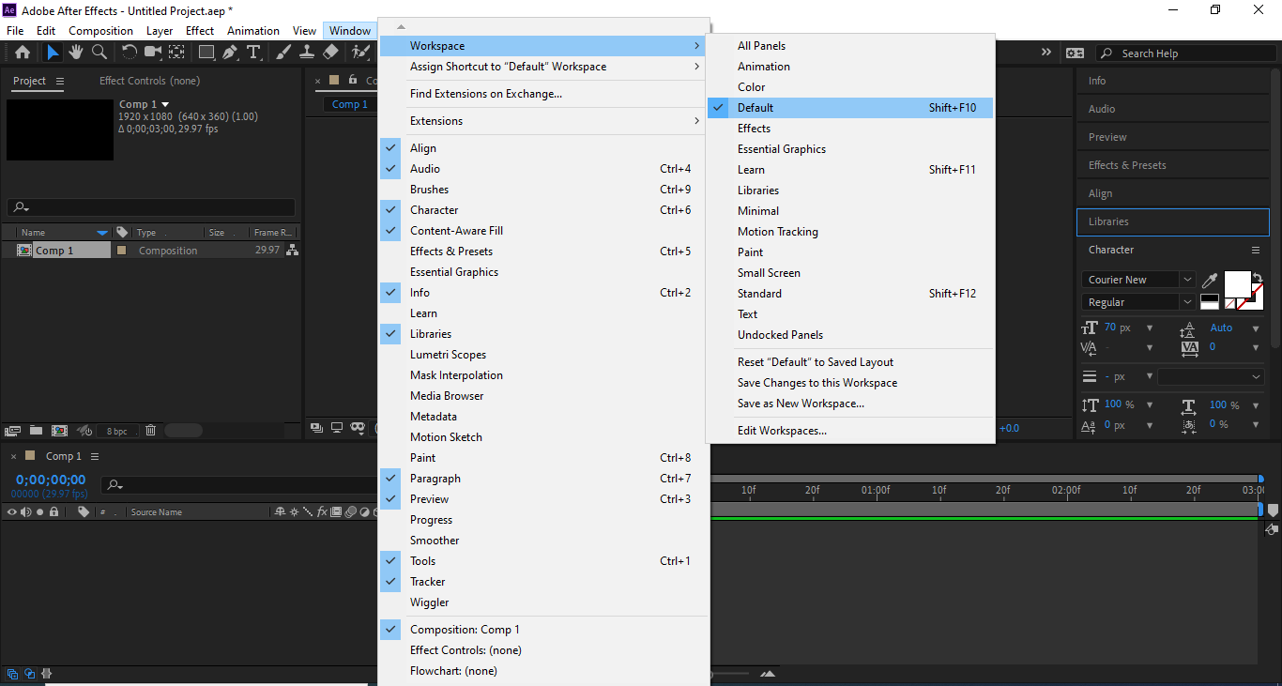Select the Eraser tool
1282x686 pixels.
tap(330, 53)
